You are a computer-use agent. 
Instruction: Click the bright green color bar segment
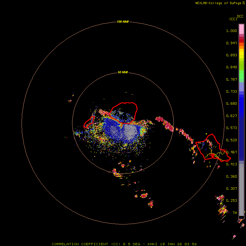click(241, 75)
